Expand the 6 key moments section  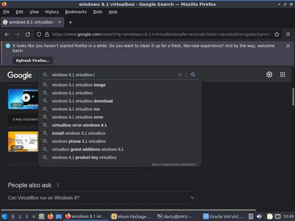pos(24,119)
